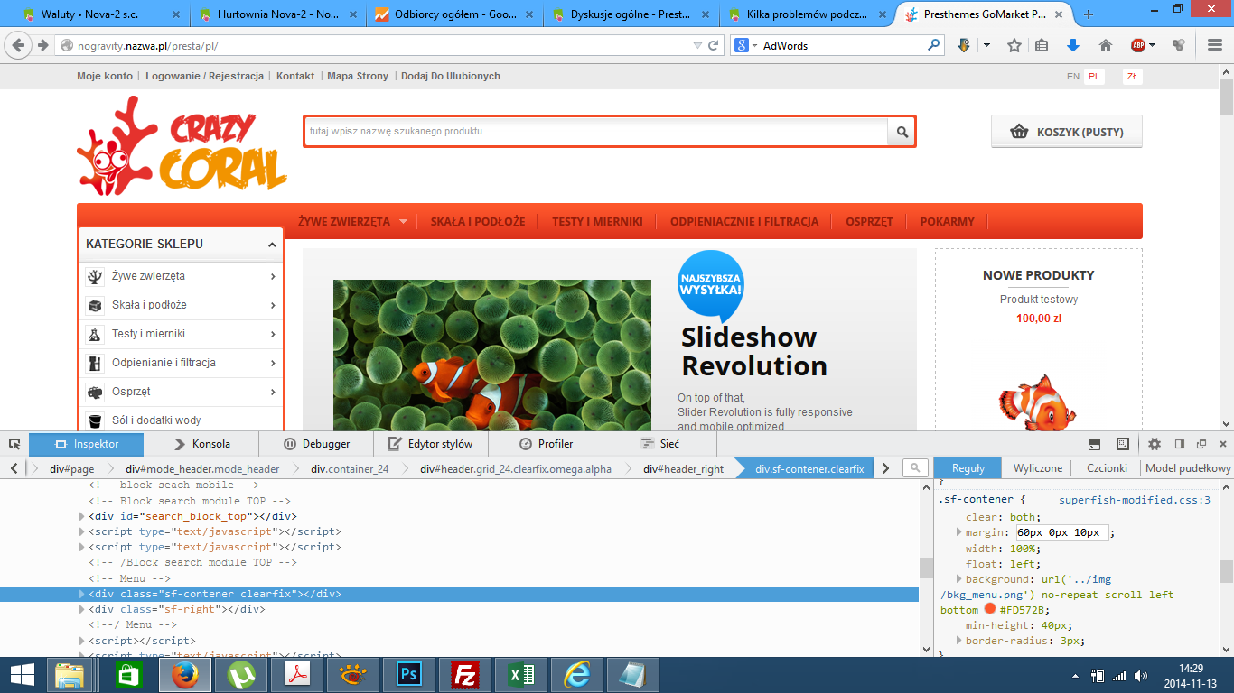Viewport: 1234px width, 693px height.
Task: Click the magnifier button in shop search
Action: (x=902, y=132)
